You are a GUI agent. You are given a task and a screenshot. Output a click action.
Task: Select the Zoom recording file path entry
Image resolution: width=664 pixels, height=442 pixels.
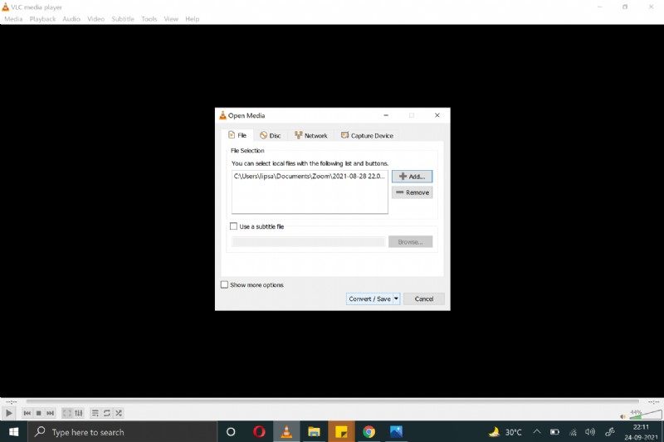pyautogui.click(x=310, y=176)
